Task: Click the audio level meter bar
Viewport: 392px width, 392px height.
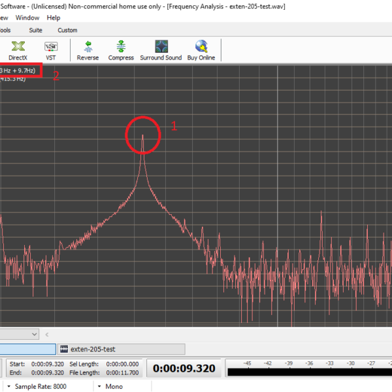Action: [307, 372]
